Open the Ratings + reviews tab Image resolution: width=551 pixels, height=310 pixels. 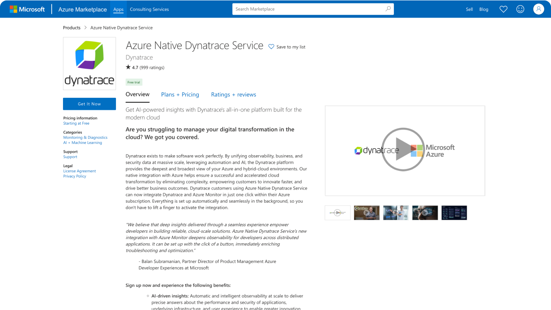click(234, 95)
